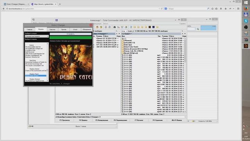Open Firefox home page icon
Image resolution: width=250 pixels, height=141 pixels.
225,9
